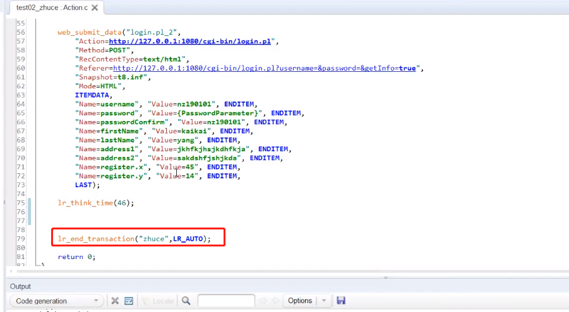Place cursor on "Method=POST" line
Viewport: 569px width, 312px height.
click(x=104, y=50)
